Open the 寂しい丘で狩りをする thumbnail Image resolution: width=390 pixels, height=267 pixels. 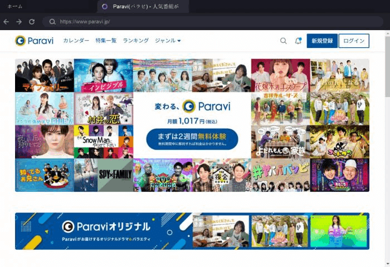[x=45, y=142]
